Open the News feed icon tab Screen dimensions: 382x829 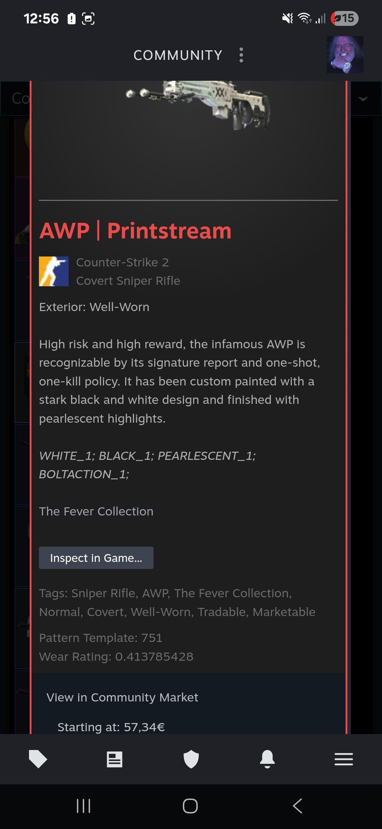(x=115, y=759)
